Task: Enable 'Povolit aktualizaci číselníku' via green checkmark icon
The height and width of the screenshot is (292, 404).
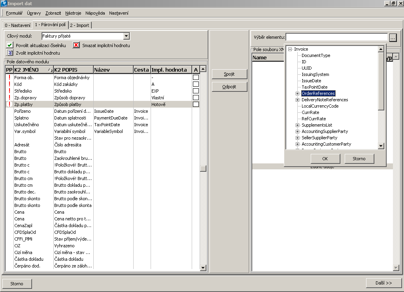Action: point(9,45)
